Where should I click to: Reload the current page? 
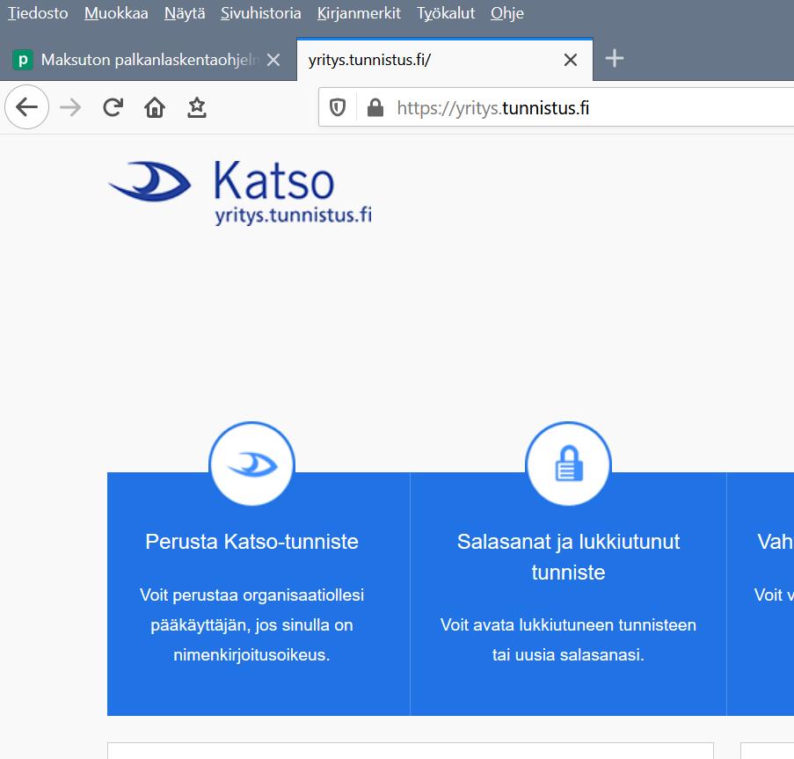click(113, 107)
